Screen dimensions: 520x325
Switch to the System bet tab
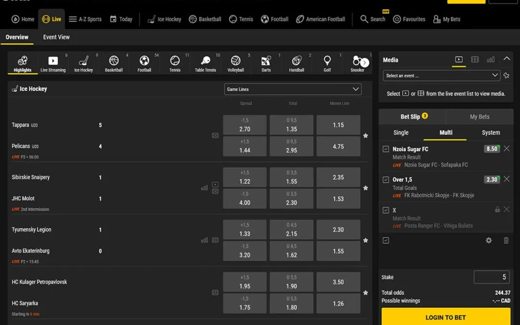(491, 132)
